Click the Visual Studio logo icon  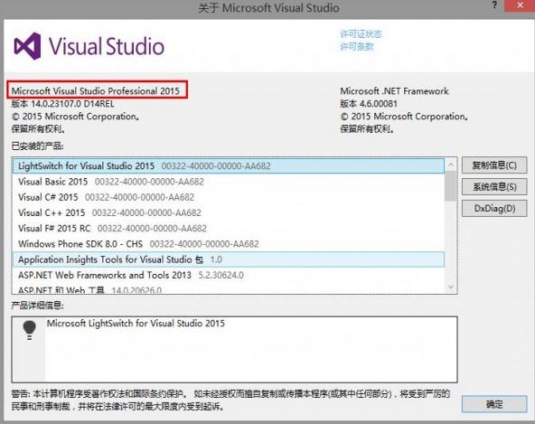pyautogui.click(x=27, y=46)
